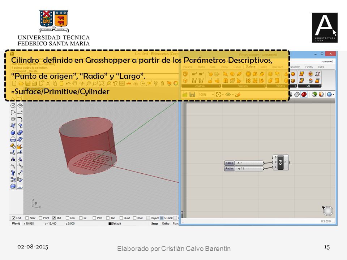Select the Trim tool

pyautogui.click(x=13, y=153)
